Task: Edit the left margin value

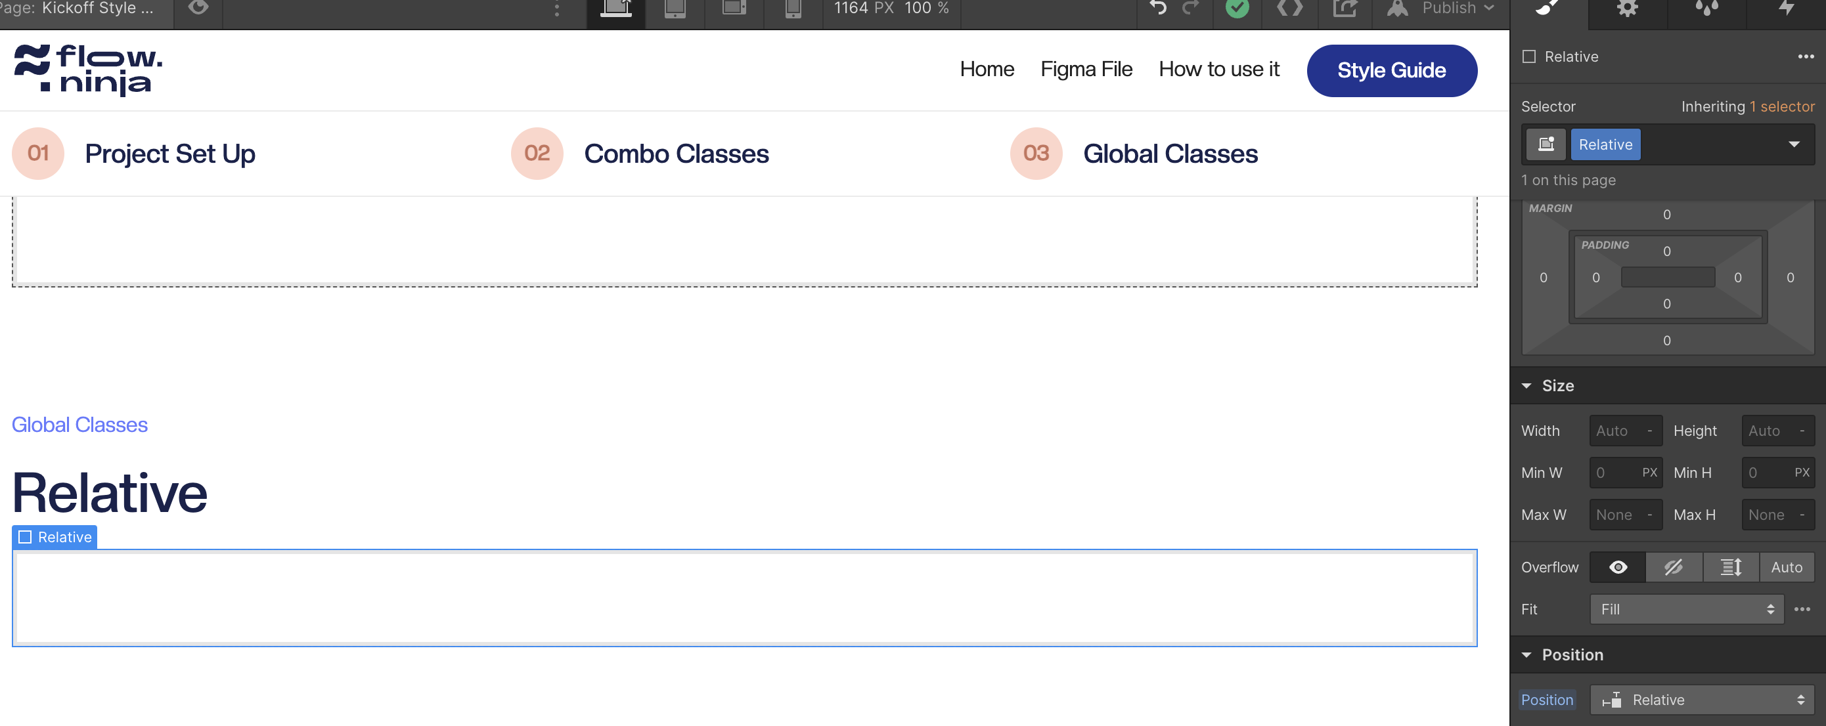Action: [x=1543, y=278]
